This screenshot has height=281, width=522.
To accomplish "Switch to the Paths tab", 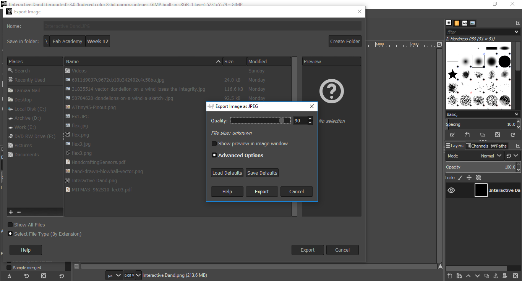I will [x=499, y=146].
